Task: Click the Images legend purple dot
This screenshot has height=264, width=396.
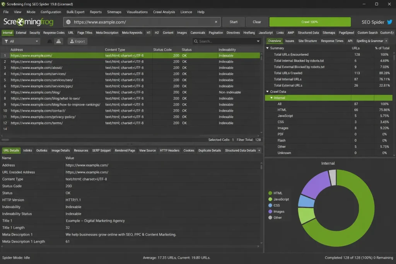Action: click(x=270, y=211)
